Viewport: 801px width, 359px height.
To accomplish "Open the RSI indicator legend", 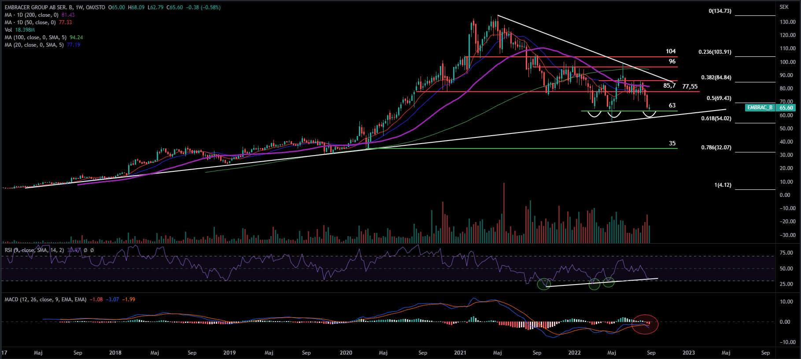I will [34, 250].
